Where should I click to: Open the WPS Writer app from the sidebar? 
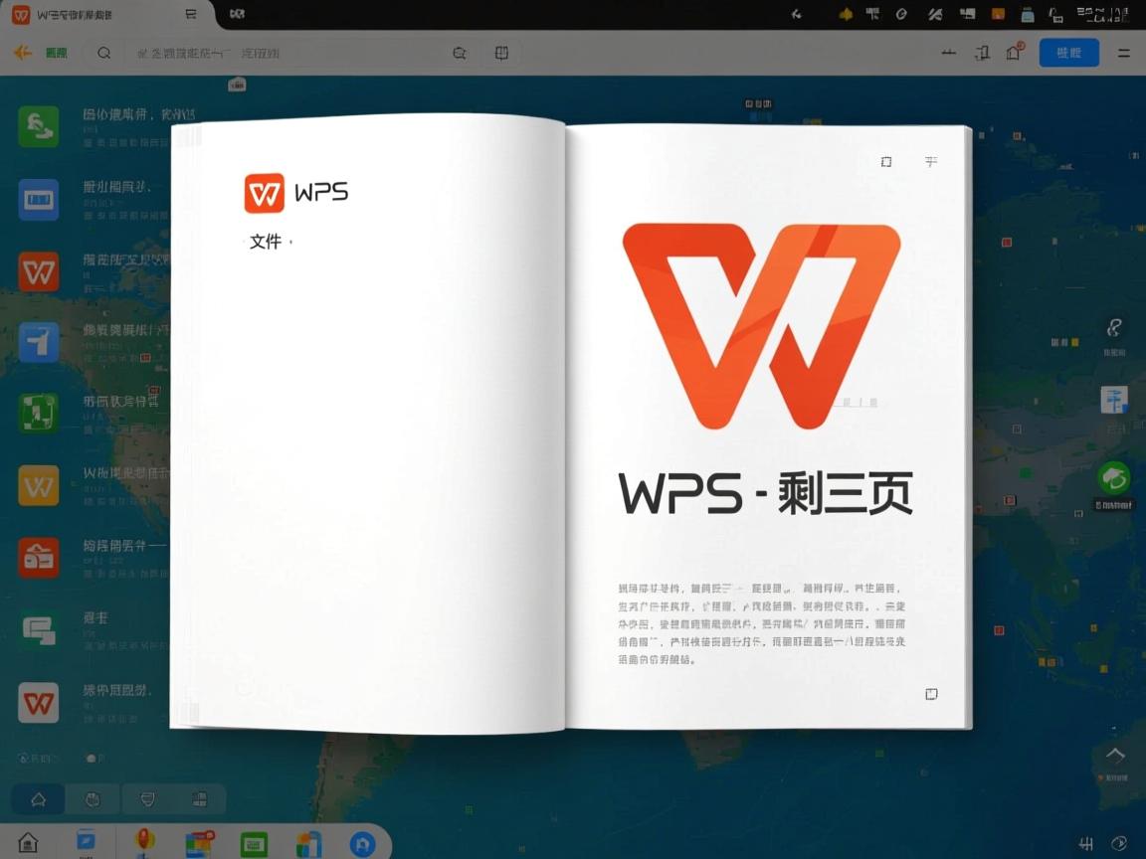pyautogui.click(x=38, y=270)
